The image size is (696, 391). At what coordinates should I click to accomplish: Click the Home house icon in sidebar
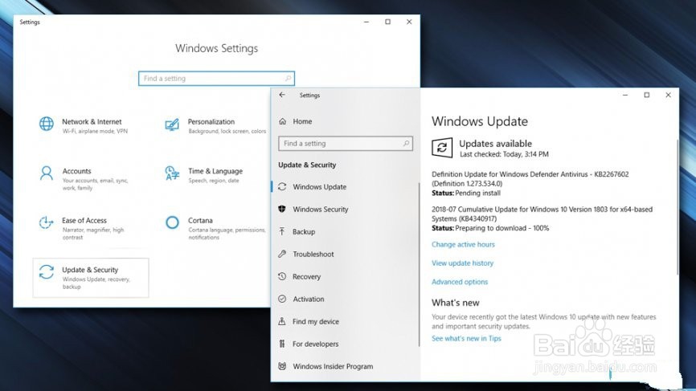(x=282, y=121)
